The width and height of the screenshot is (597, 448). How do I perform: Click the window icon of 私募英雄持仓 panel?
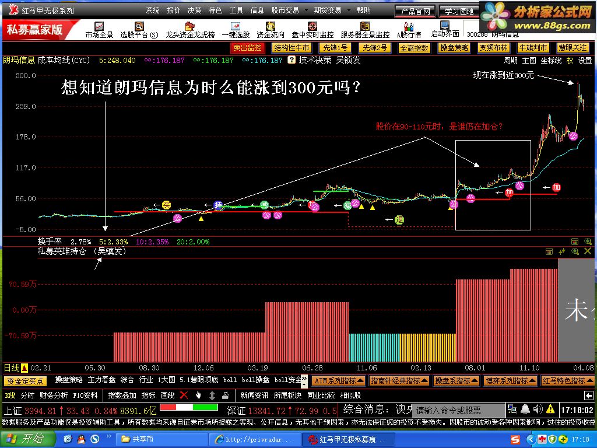pos(549,251)
